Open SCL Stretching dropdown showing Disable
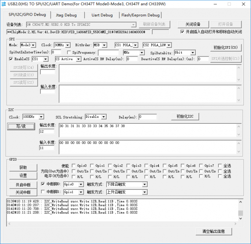The width and height of the screenshot is (251, 244). [96, 117]
